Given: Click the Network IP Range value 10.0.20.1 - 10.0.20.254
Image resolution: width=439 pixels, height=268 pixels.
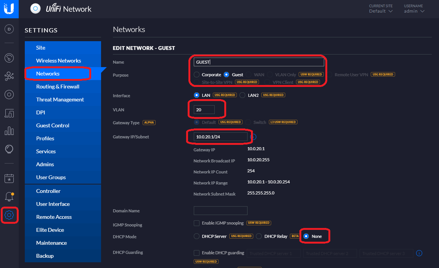Looking at the screenshot, I should [269, 182].
